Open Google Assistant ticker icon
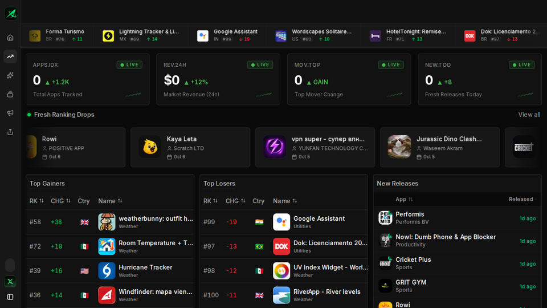 pyautogui.click(x=203, y=35)
